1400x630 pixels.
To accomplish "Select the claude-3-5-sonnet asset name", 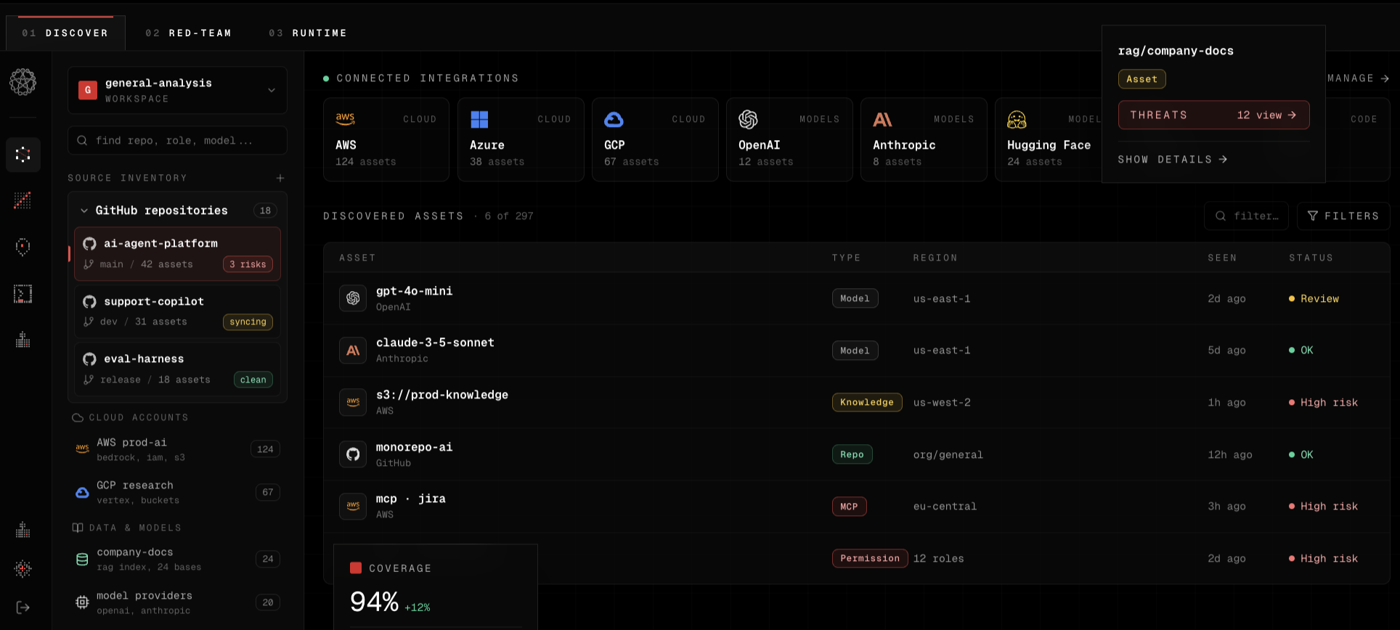I will coord(435,343).
